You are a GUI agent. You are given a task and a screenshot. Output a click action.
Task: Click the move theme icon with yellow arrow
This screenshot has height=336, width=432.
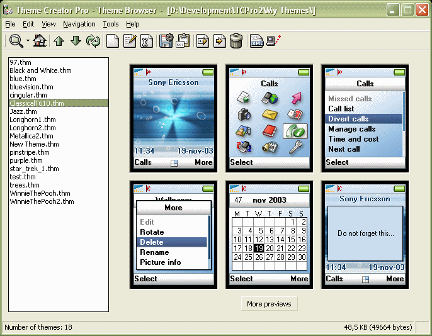[x=220, y=42]
